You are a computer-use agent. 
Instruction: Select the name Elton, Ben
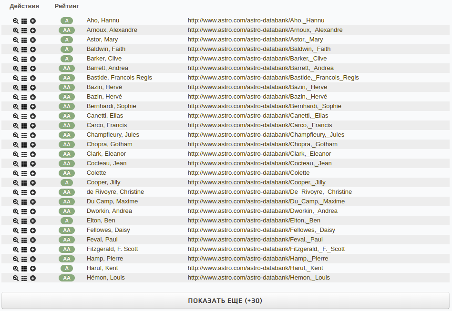click(x=101, y=221)
